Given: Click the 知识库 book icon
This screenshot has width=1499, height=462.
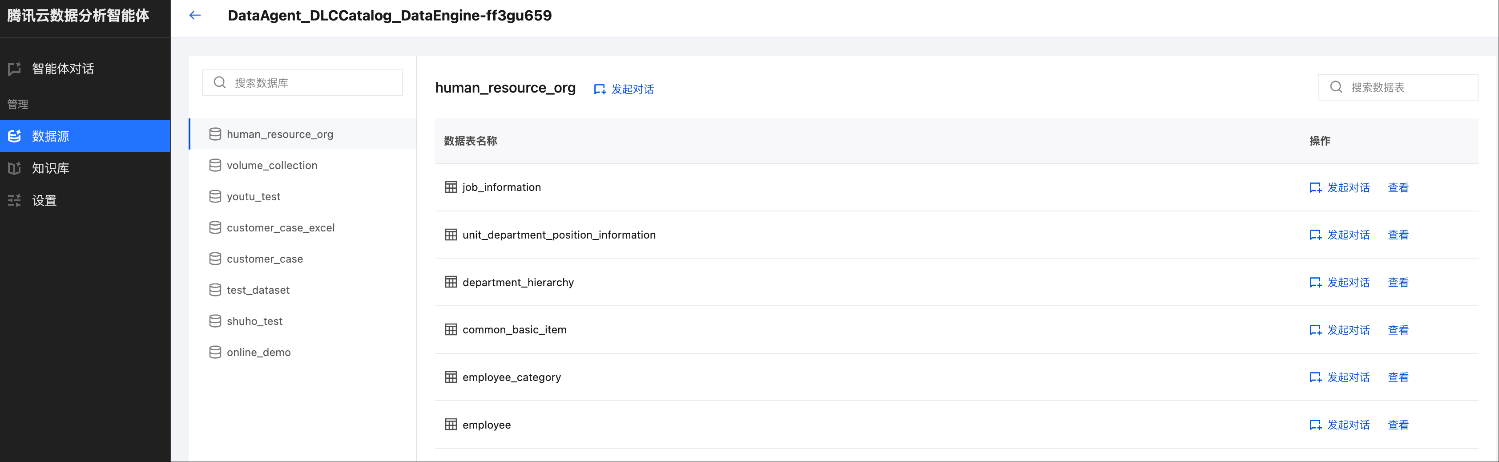Looking at the screenshot, I should 15,168.
